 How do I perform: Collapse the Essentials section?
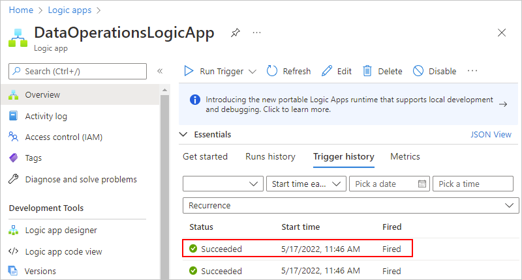[183, 135]
